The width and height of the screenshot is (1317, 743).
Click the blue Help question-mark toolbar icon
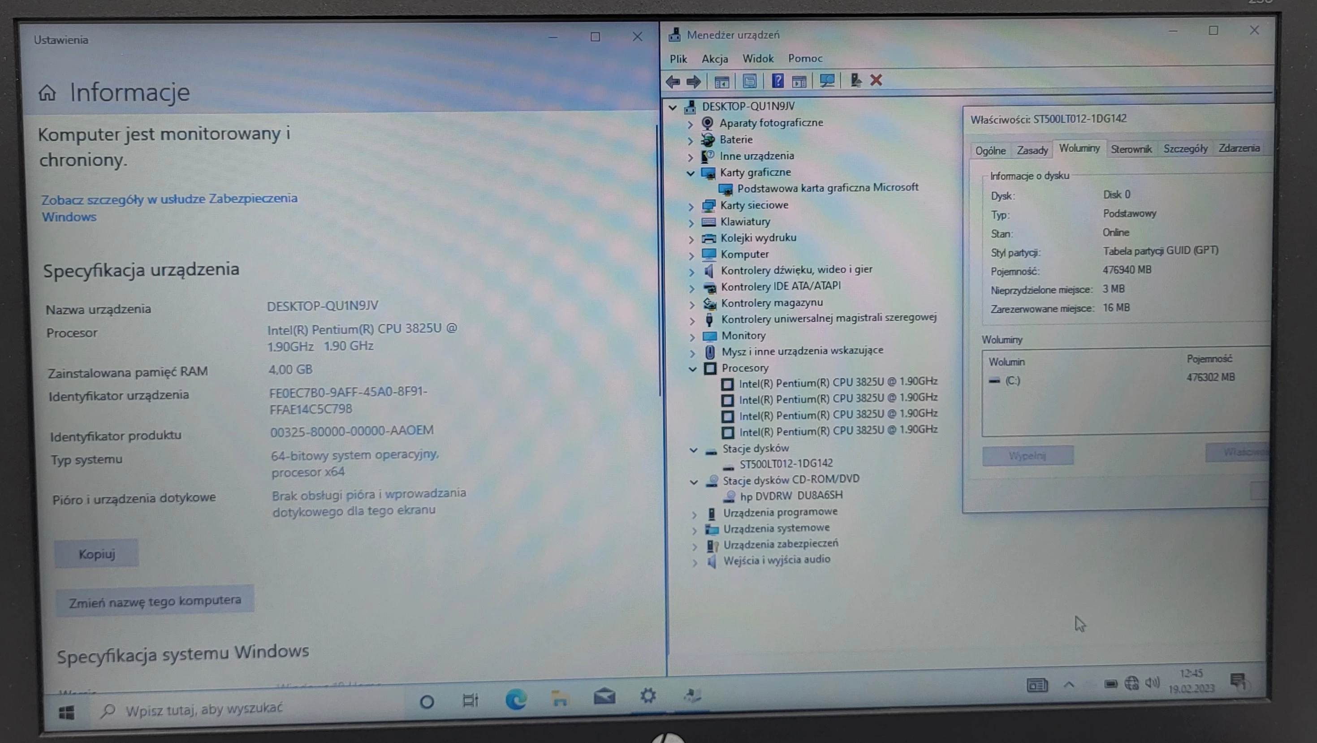[x=777, y=81]
